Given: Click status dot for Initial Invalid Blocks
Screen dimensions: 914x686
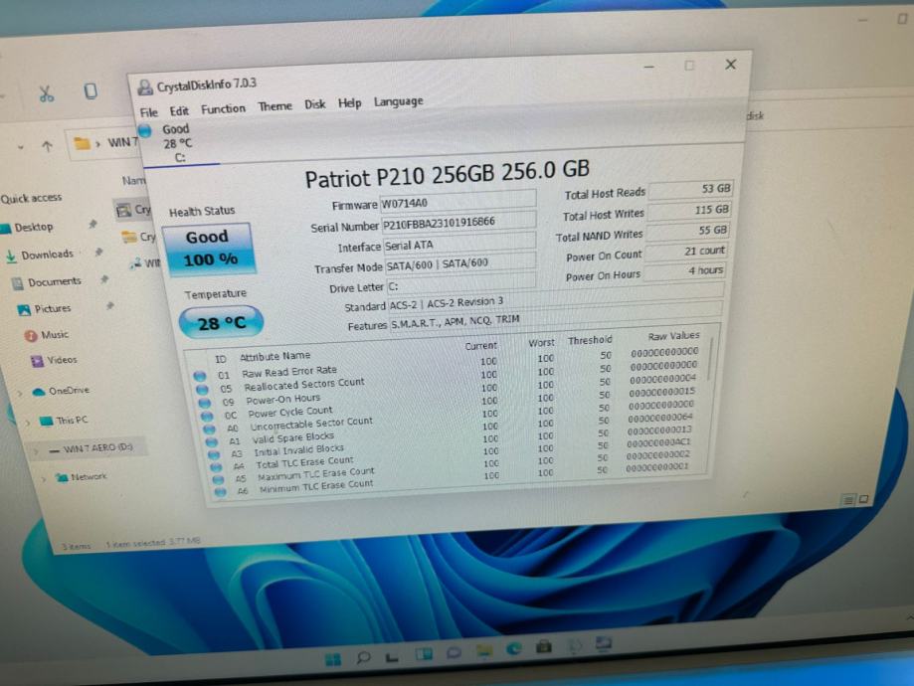Looking at the screenshot, I should click(214, 454).
